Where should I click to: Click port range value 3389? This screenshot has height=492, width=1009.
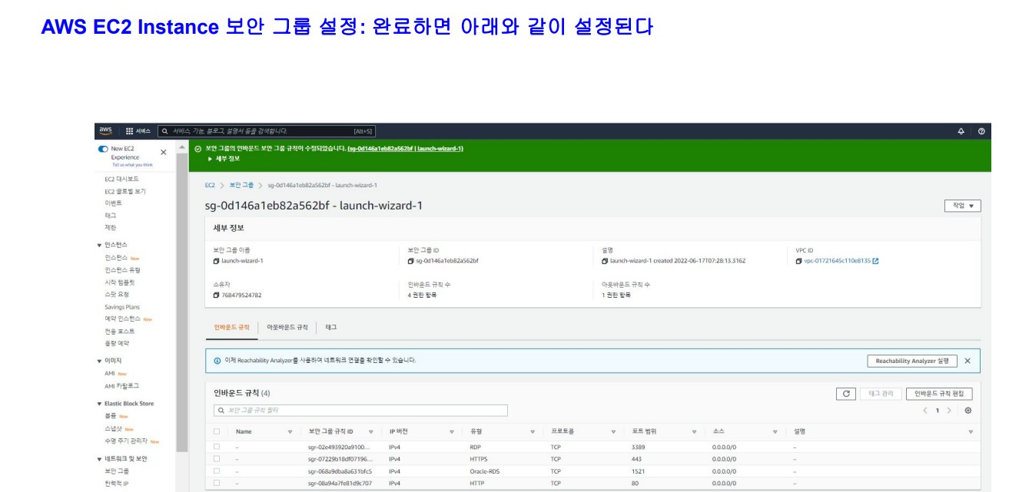(639, 446)
